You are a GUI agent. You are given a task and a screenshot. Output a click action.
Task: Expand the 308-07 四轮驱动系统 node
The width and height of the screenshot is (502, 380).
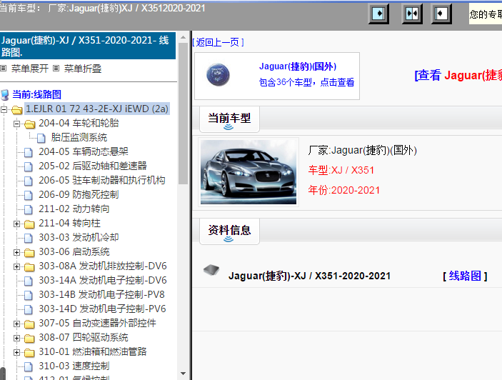click(16, 338)
